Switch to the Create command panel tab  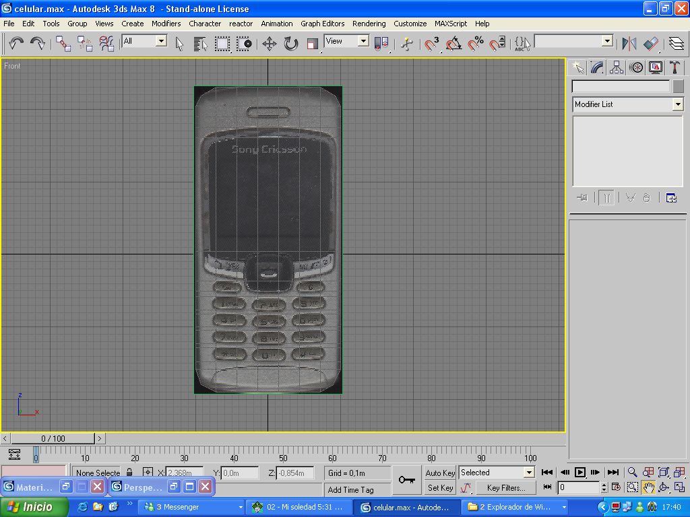click(x=577, y=67)
